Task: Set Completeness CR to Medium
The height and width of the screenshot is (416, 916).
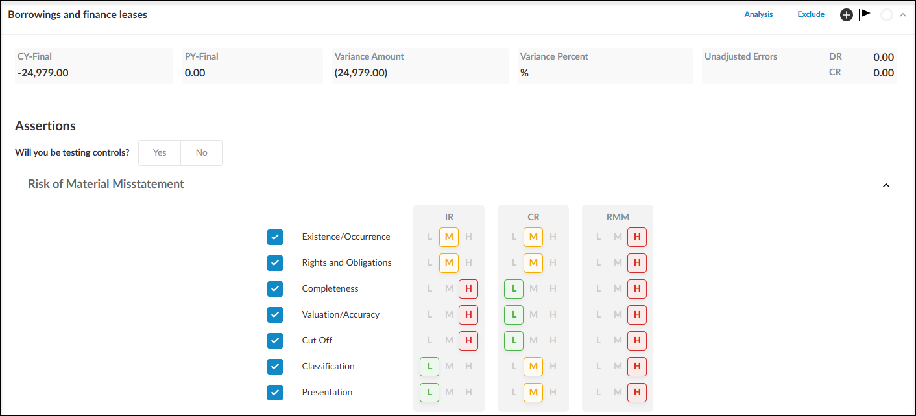Action: [x=533, y=289]
